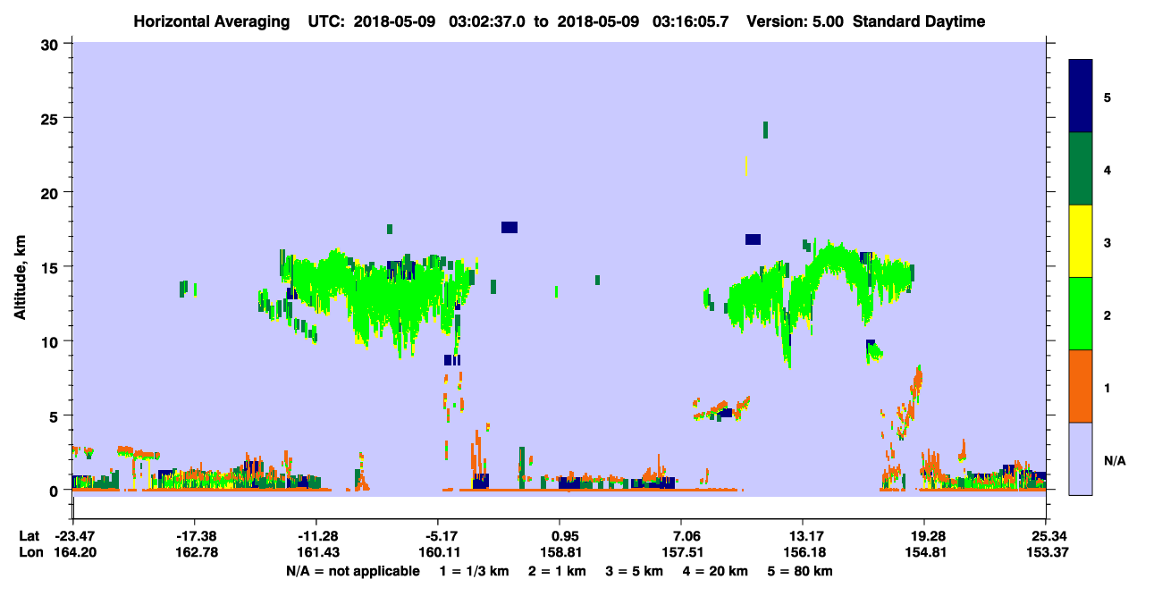The image size is (1162, 596).
Task: Click the yellow colorbar segment labeled 3
Action: tap(1081, 241)
